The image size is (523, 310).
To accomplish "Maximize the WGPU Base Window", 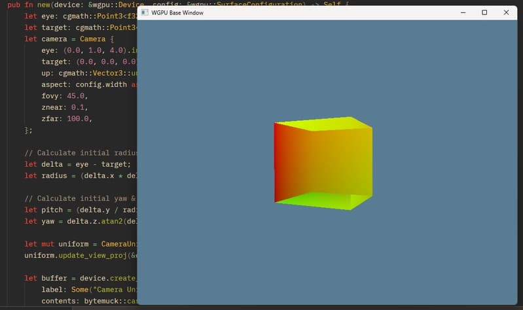I will click(x=484, y=12).
